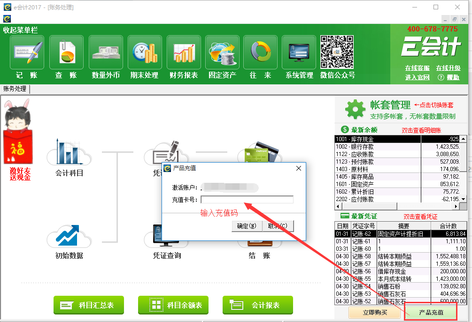Open the 期末处理 period-end icon
Viewport: 472px width, 322px height.
pos(145,52)
